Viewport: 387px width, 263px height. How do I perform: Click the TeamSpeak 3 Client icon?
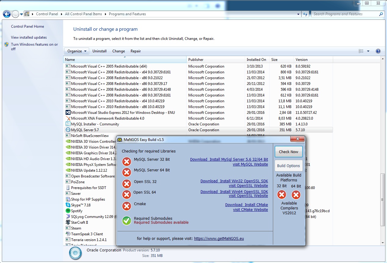click(x=68, y=234)
